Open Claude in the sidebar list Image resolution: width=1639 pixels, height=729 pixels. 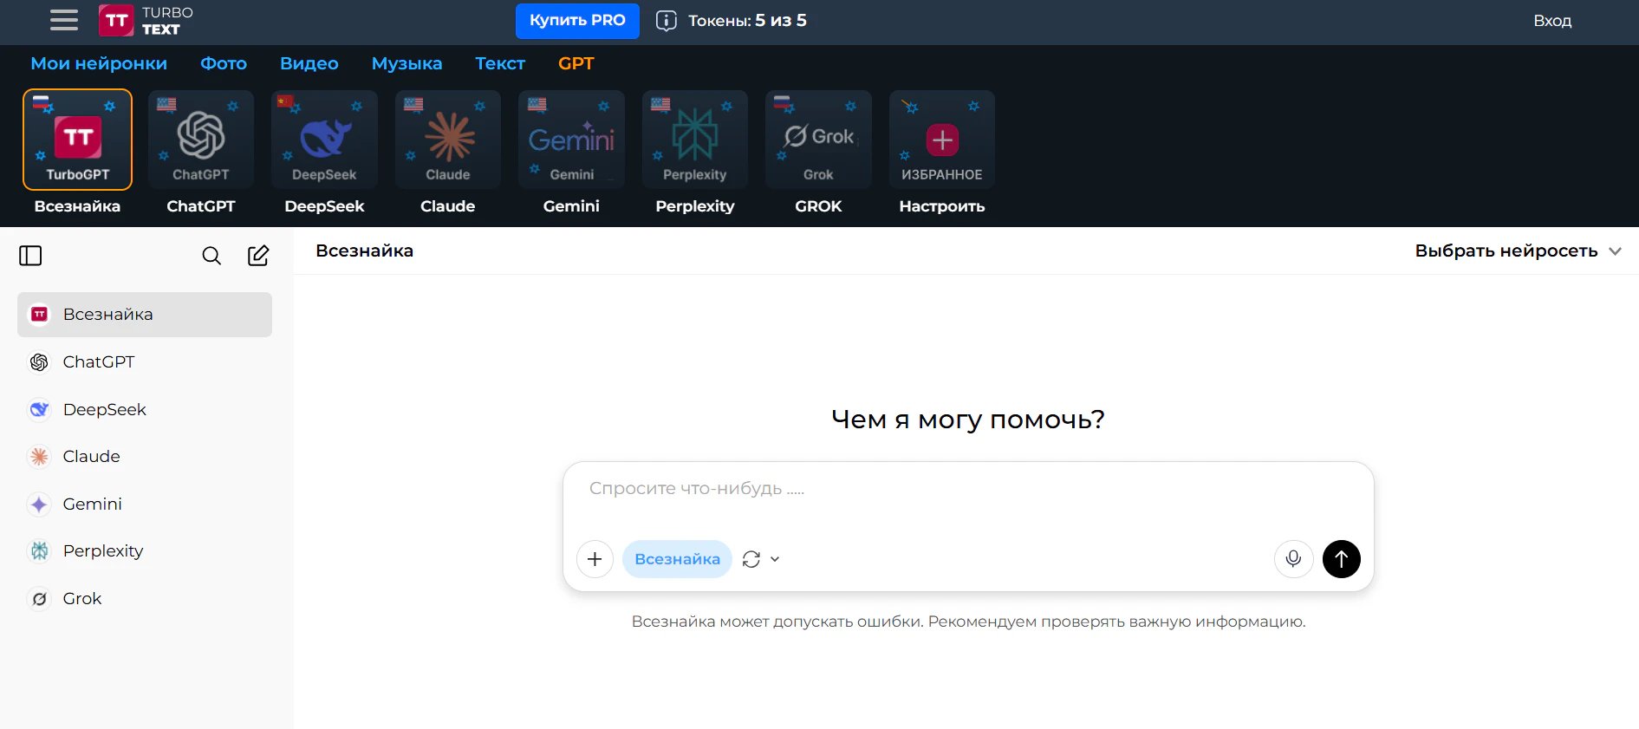[145, 457]
